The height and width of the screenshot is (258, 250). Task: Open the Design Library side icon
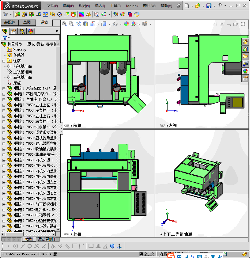(245, 49)
